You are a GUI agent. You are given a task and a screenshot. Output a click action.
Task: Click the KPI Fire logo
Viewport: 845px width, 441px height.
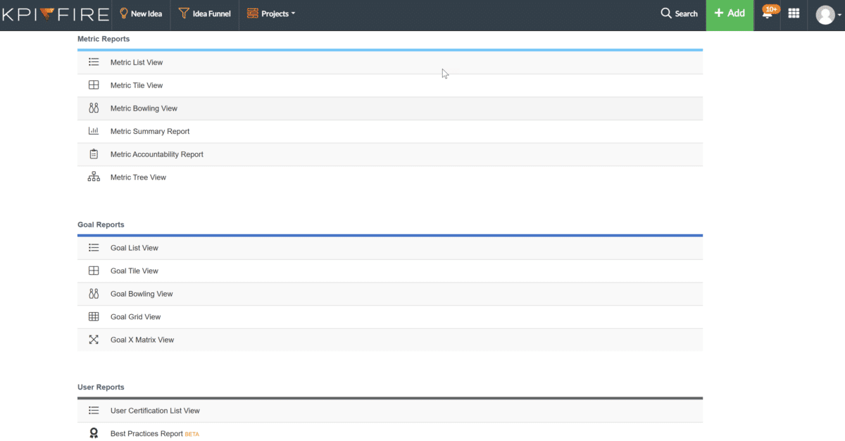pyautogui.click(x=56, y=14)
